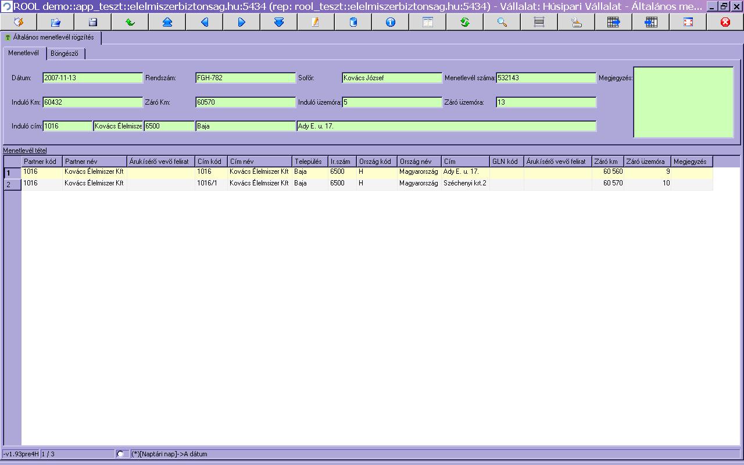Screen dimensions: 744x465
Task: Click the Partner név column header
Action: 94,162
